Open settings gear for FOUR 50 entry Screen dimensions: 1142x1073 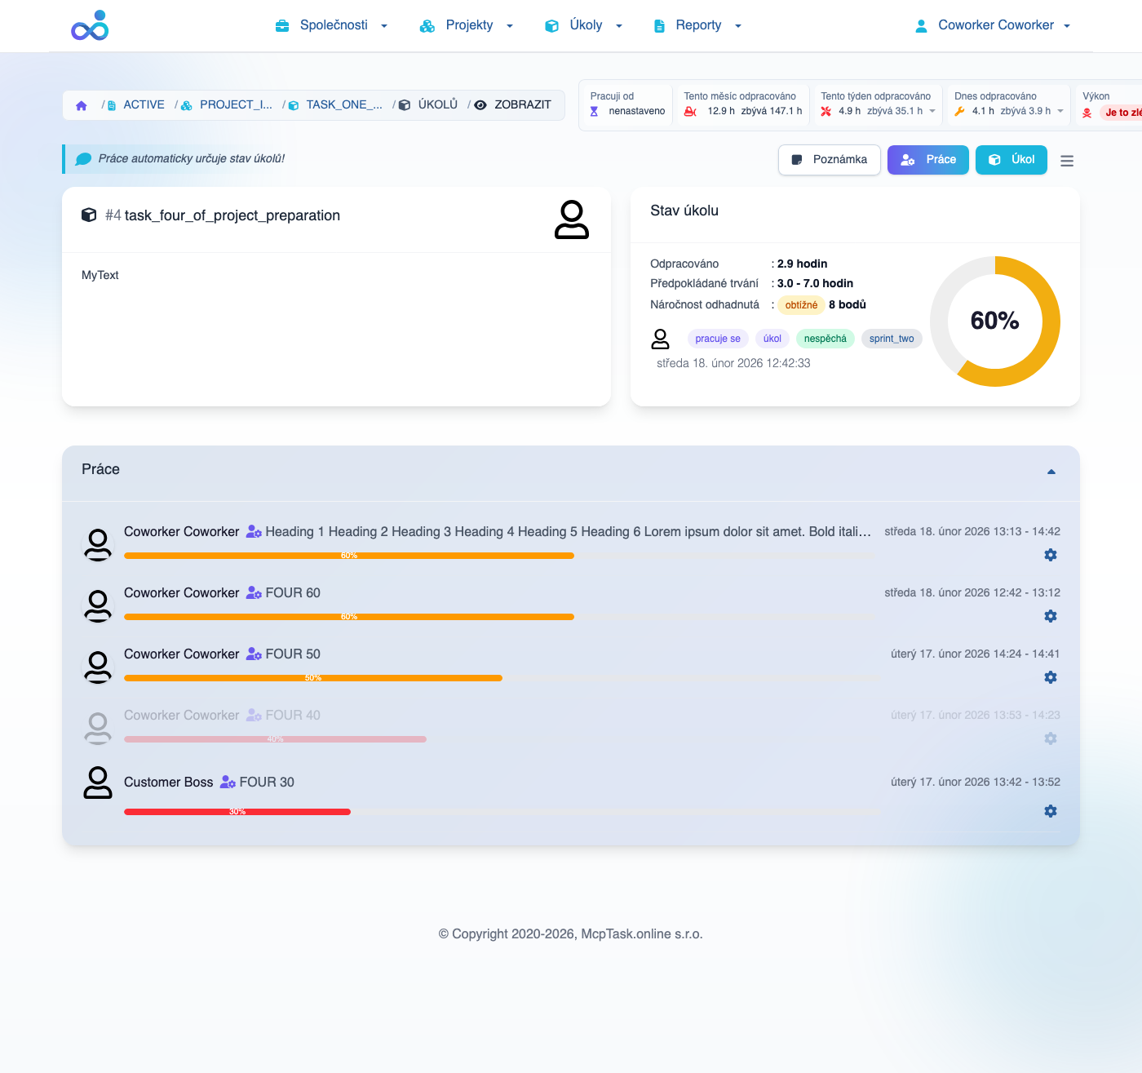pyautogui.click(x=1050, y=677)
